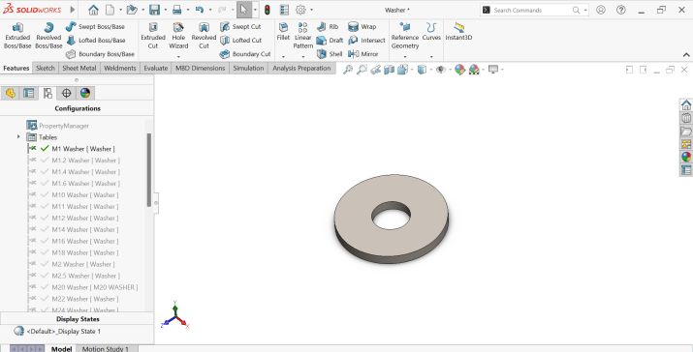This screenshot has width=693, height=352.
Task: Switch to the Sketch tab
Action: point(46,68)
